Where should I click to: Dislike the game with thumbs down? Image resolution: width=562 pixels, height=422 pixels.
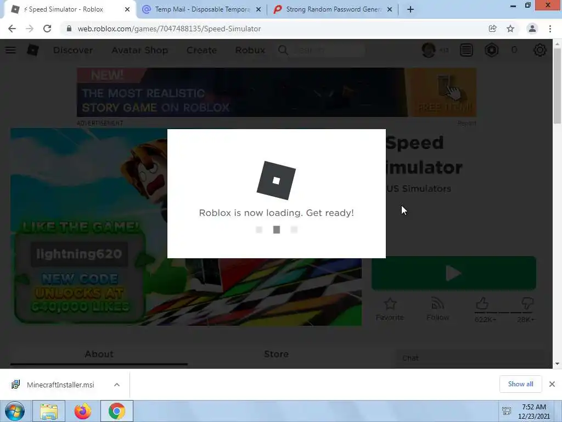coord(527,303)
